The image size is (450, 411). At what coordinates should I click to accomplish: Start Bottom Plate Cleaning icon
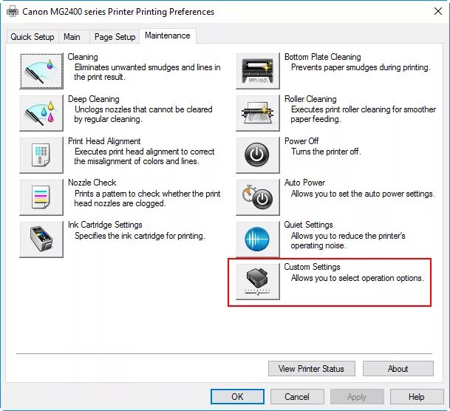coord(258,71)
